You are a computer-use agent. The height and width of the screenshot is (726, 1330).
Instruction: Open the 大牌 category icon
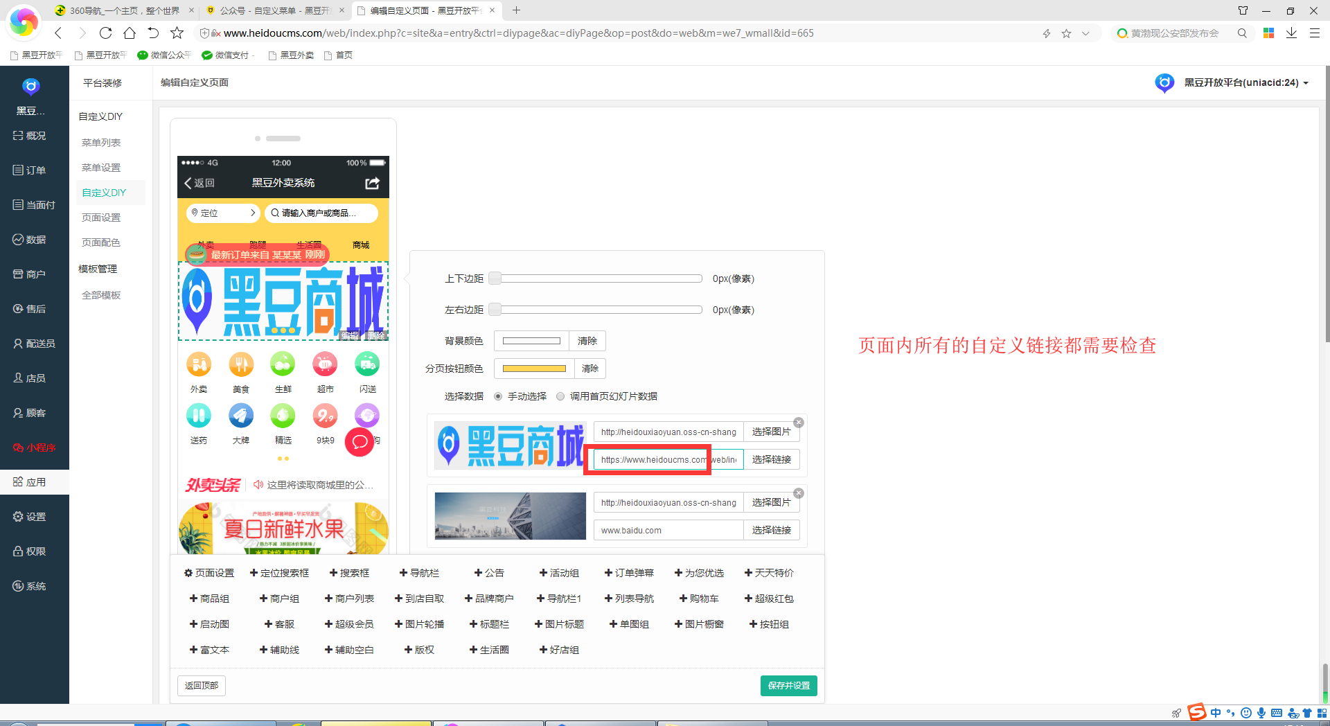(x=241, y=416)
